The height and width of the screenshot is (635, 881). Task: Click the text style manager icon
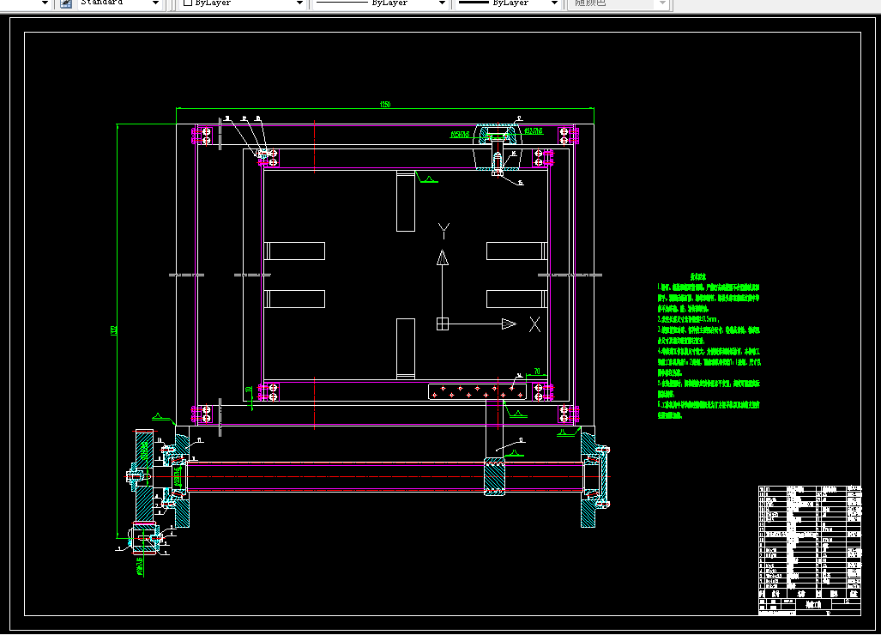pyautogui.click(x=66, y=3)
